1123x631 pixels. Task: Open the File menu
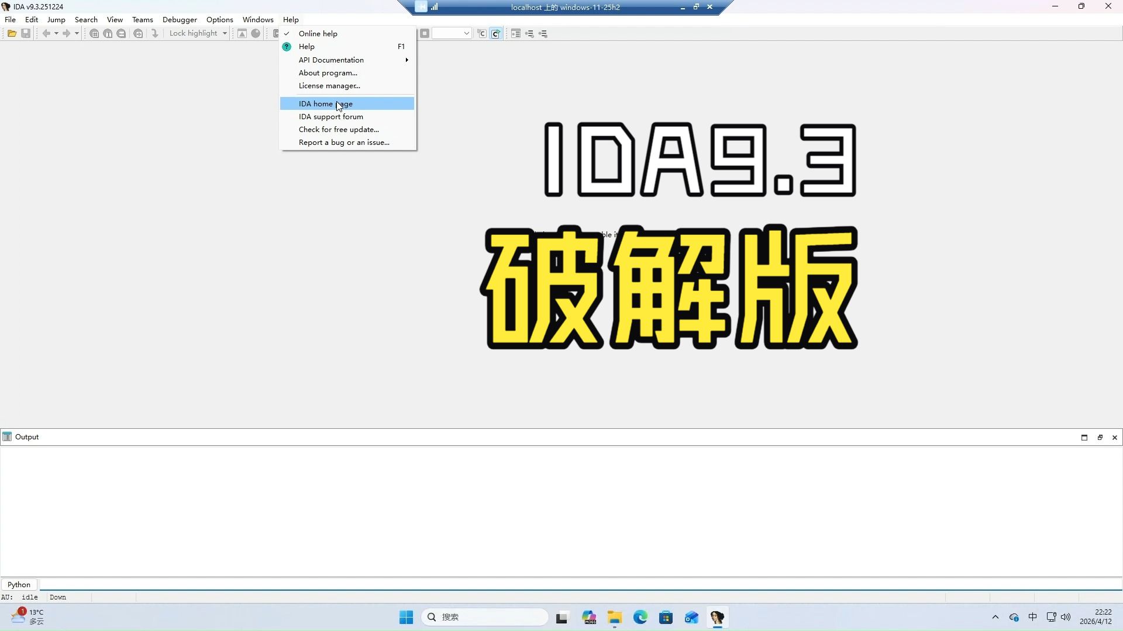coord(10,19)
